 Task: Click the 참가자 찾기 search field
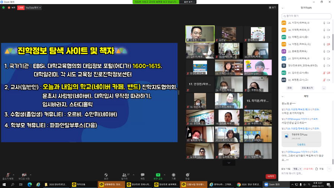(x=306, y=16)
